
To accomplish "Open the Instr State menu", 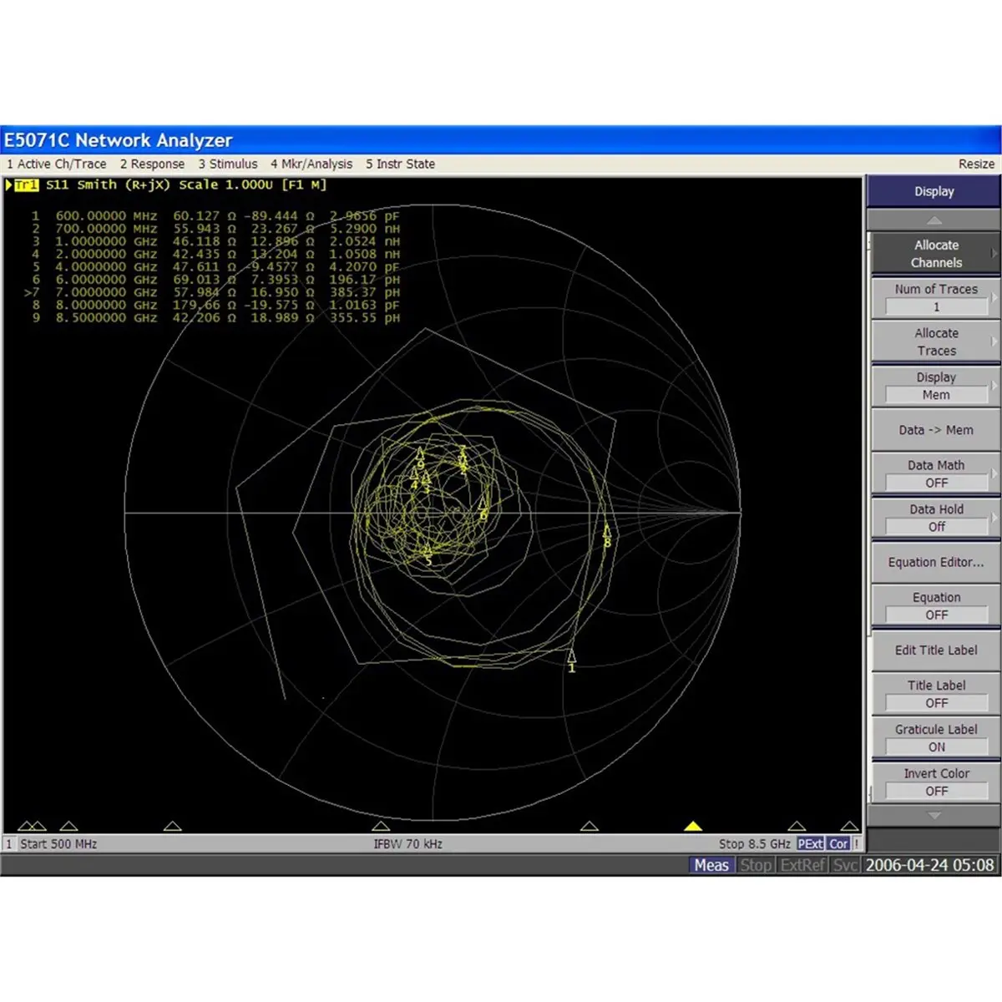I will 400,164.
